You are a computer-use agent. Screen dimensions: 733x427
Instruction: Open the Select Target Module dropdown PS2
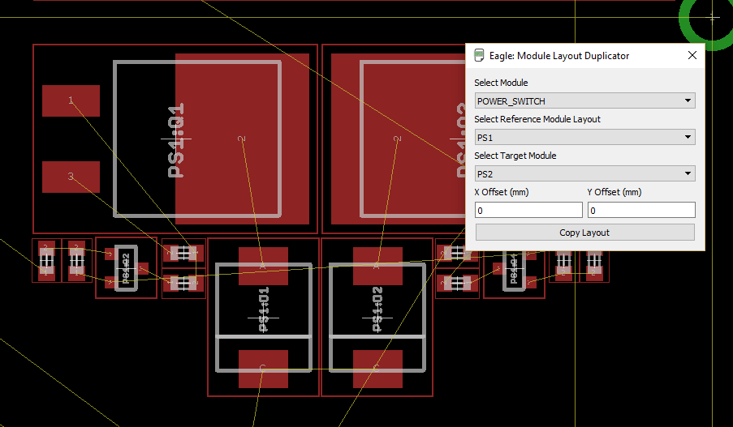(584, 173)
